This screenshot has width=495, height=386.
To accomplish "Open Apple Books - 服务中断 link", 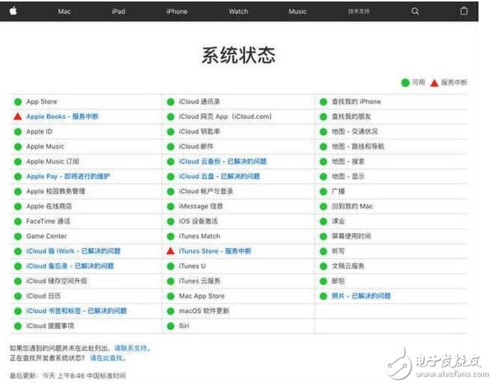I will tap(62, 117).
